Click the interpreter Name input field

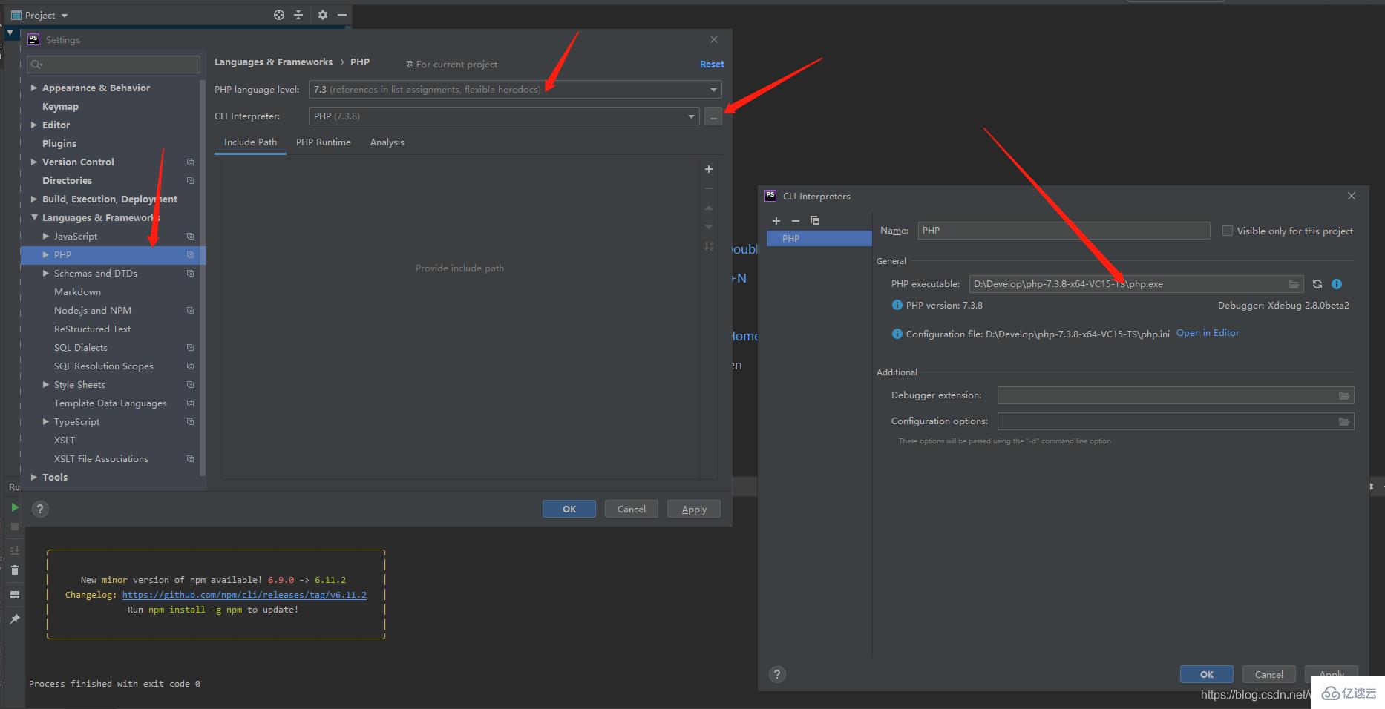tap(1064, 231)
